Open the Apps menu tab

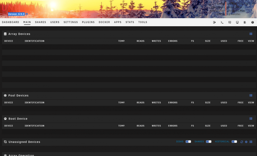[118, 22]
